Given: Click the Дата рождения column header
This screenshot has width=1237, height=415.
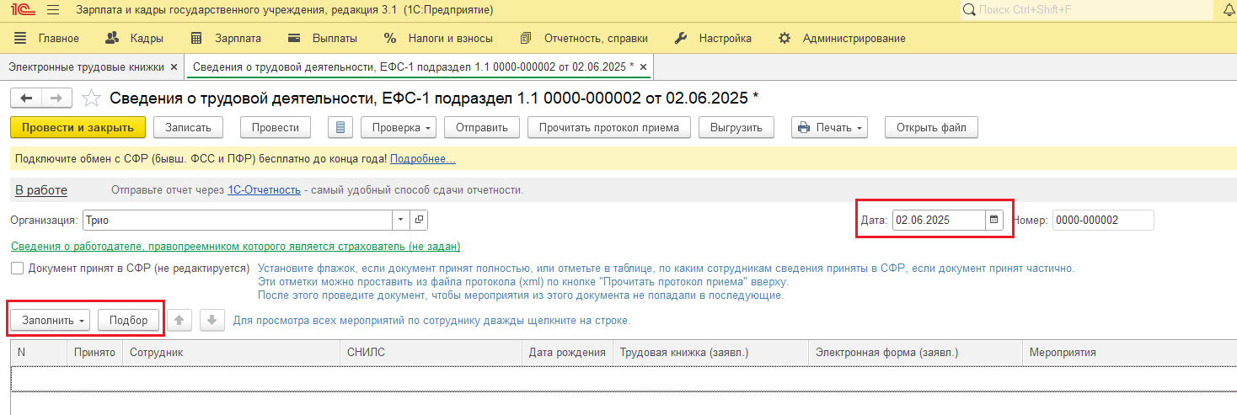Looking at the screenshot, I should click(x=567, y=353).
